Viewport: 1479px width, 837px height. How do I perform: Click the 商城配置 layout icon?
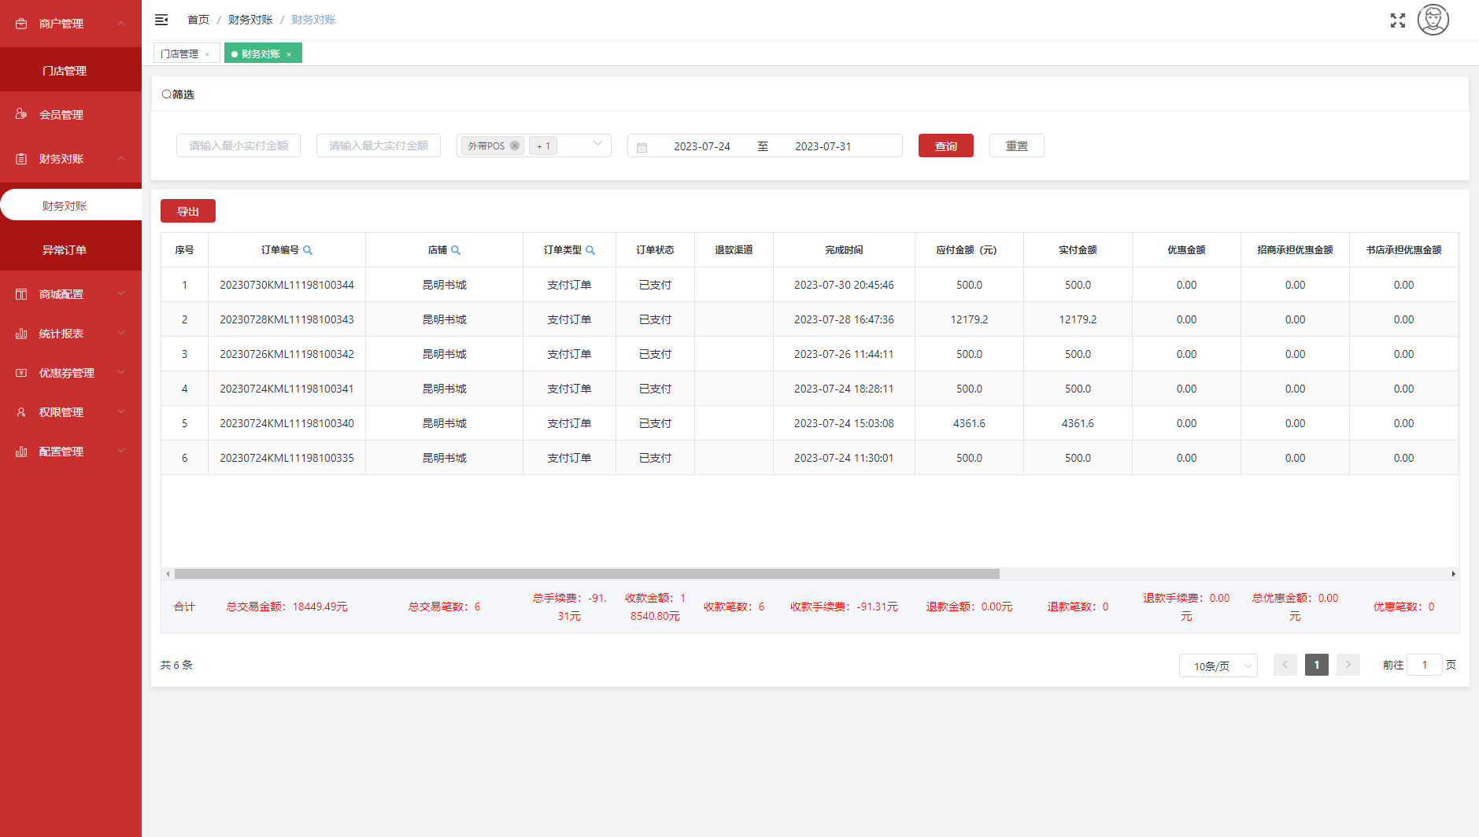pos(21,294)
